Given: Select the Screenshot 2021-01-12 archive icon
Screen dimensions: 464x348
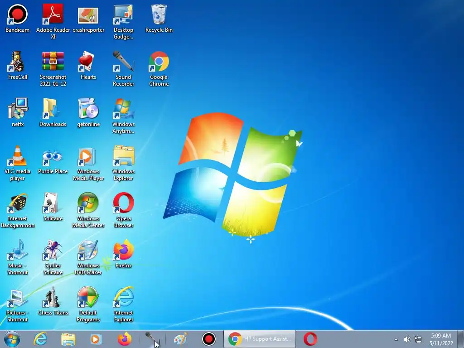Looking at the screenshot, I should tap(53, 69).
